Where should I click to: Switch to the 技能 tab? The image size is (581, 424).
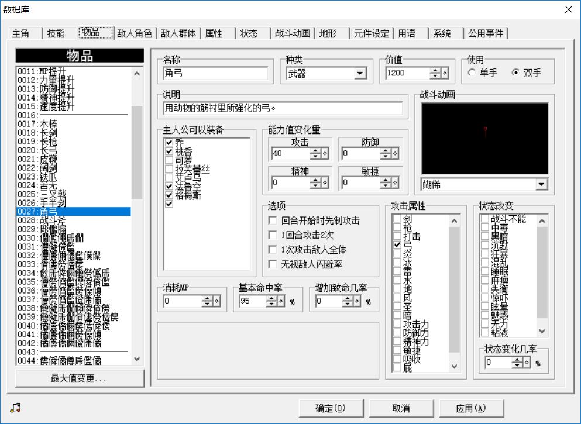tap(56, 33)
